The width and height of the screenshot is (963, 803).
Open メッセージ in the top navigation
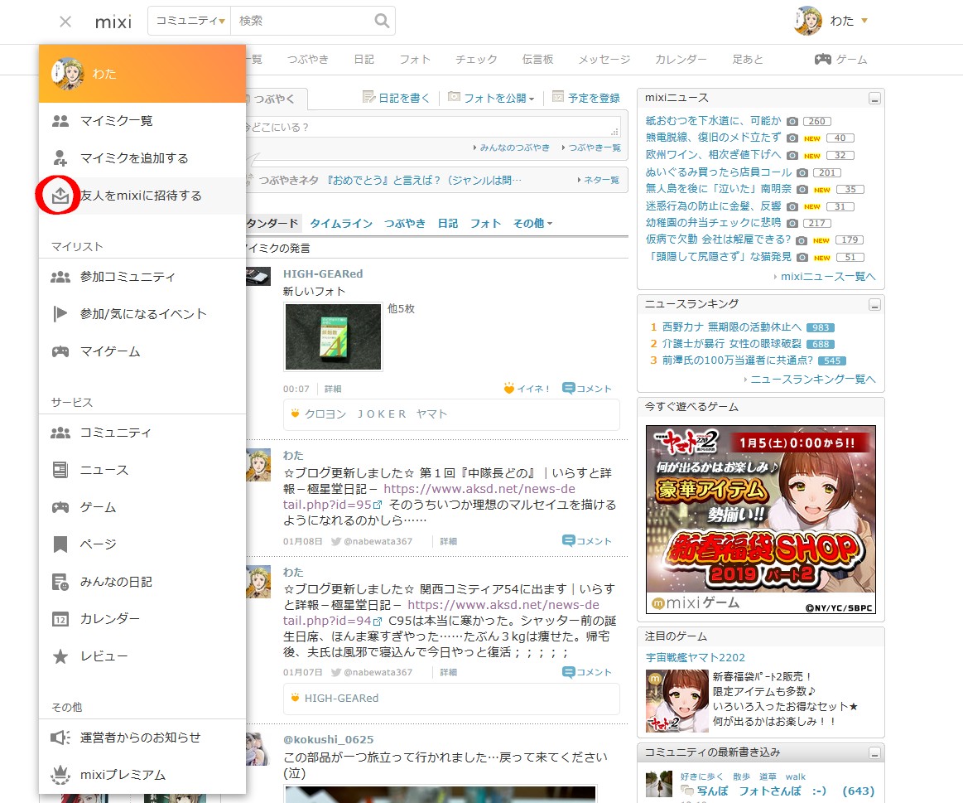tap(604, 59)
